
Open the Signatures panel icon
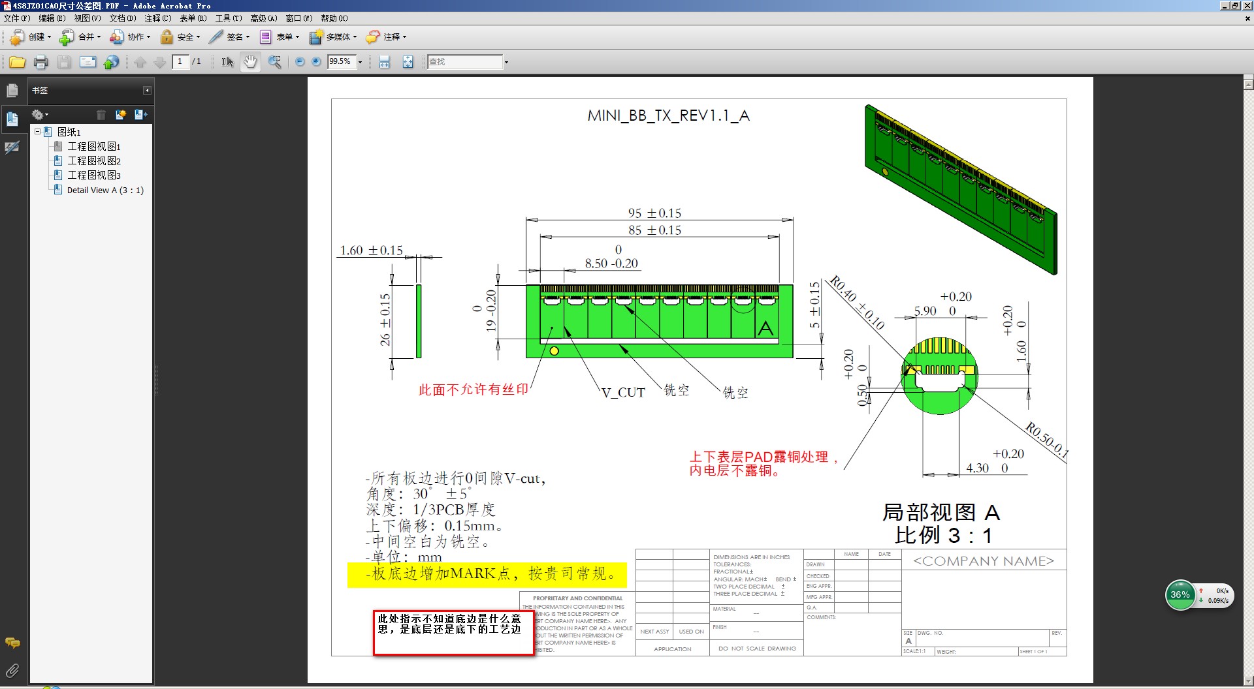(12, 147)
